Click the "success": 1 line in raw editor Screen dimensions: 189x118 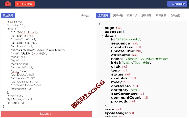pos(16,25)
